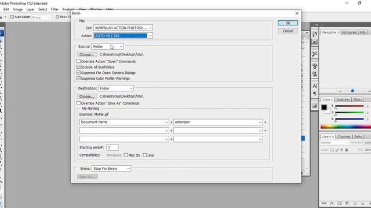Click Choose under Destination
Viewport: 371px width, 208px height.
(87, 96)
